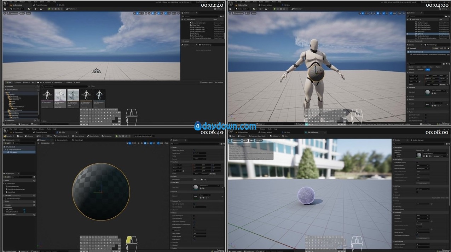Click the plus icon on the Variables section
Screen dimensions: 451x252
point(34,205)
